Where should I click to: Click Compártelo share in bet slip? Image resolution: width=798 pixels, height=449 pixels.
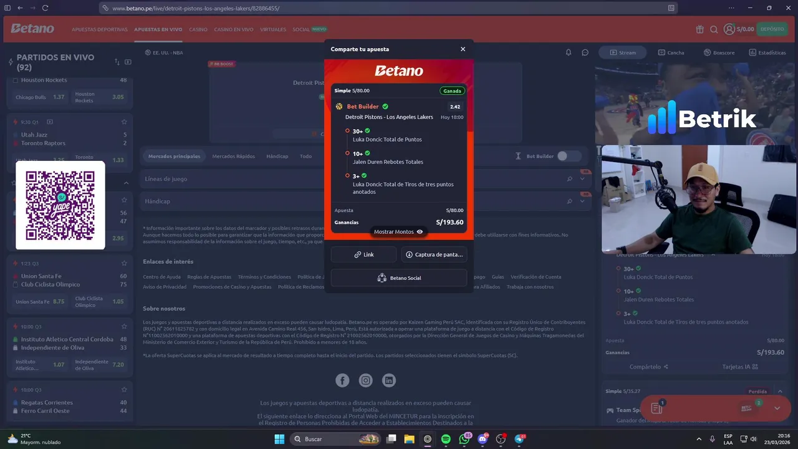[x=648, y=367]
